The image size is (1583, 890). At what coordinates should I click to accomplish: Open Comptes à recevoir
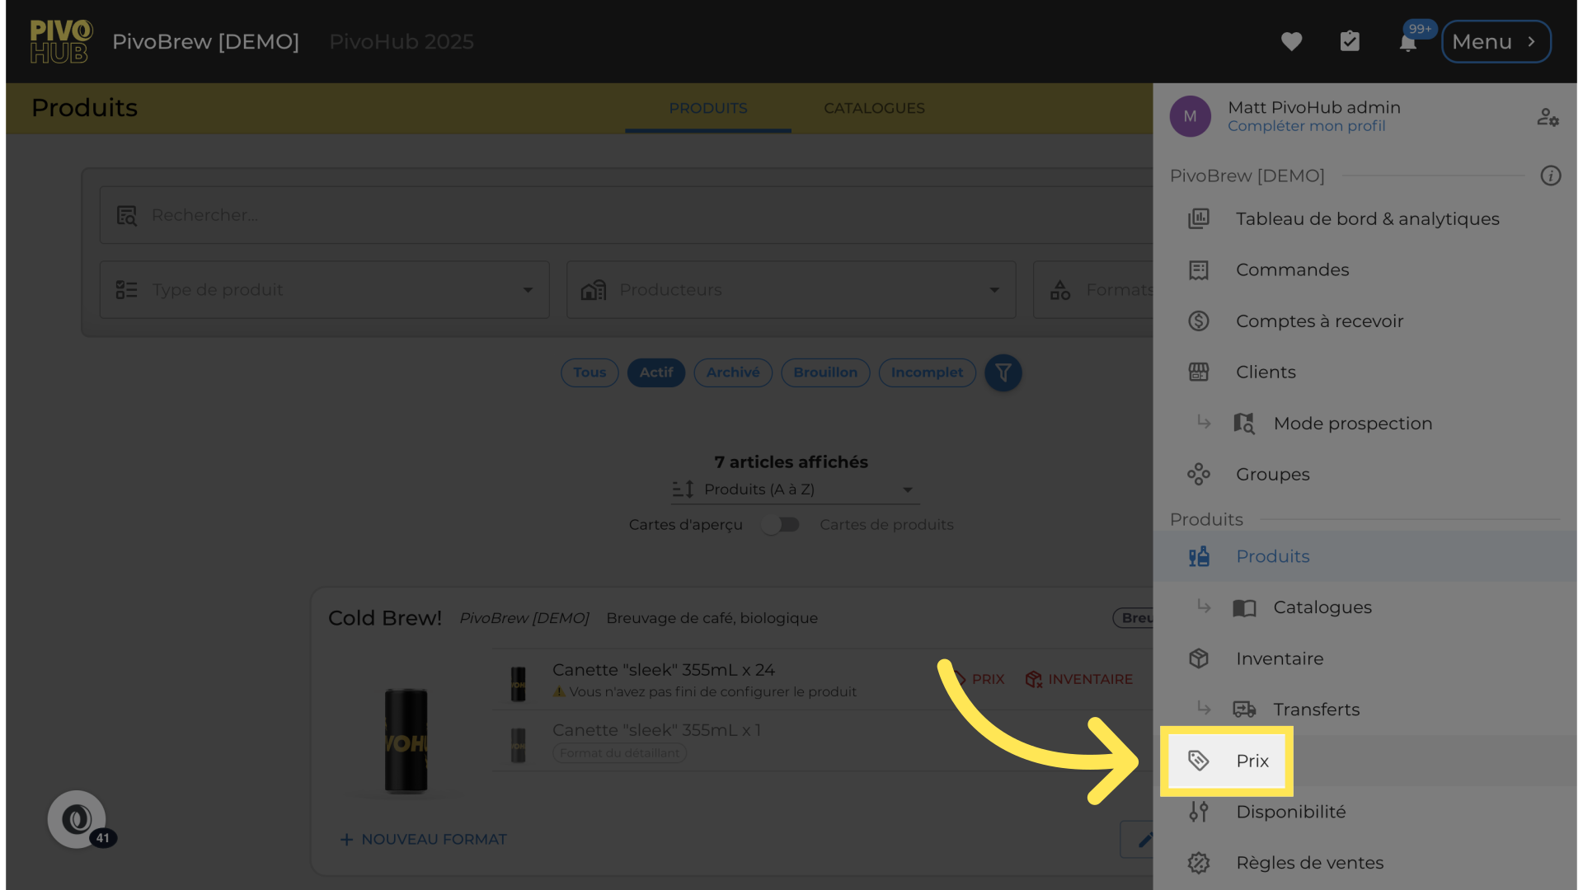point(1365,321)
